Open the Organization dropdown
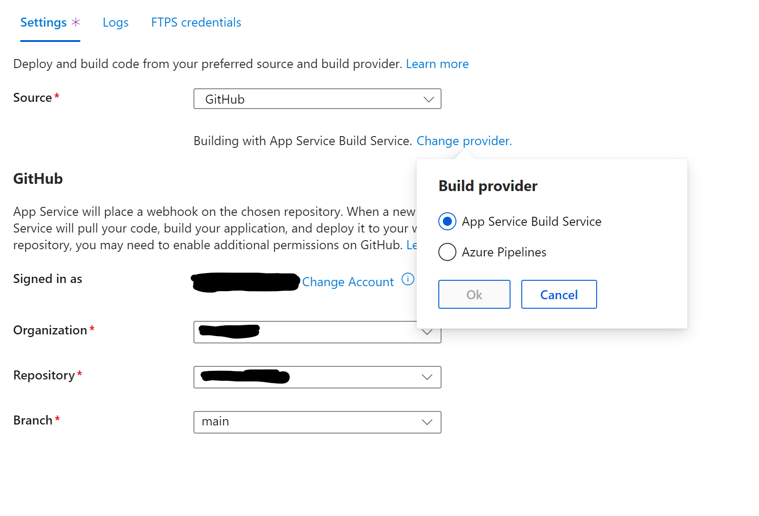759x516 pixels. pyautogui.click(x=317, y=332)
